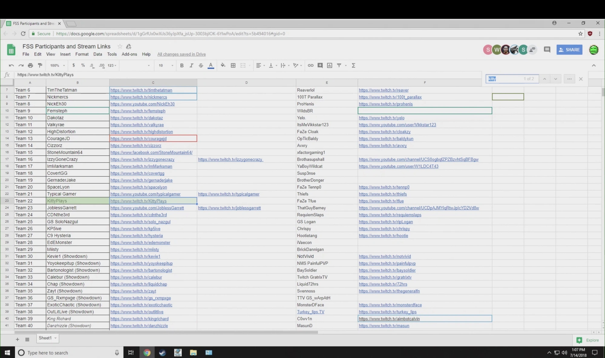
Task: Open the number format 123 dropdown
Action: click(x=112, y=65)
